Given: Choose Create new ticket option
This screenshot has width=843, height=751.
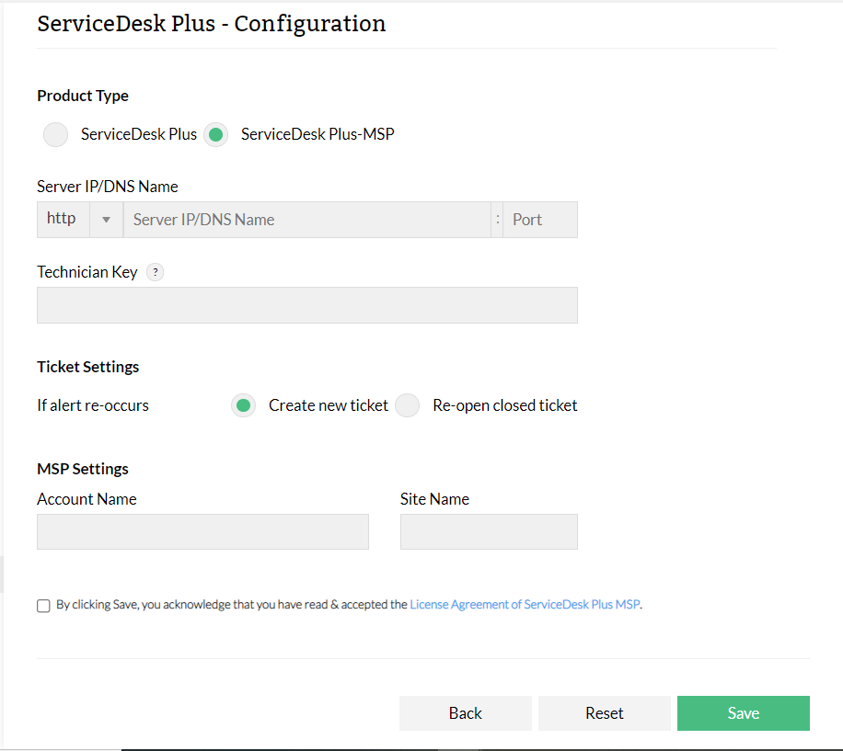Looking at the screenshot, I should tap(244, 405).
